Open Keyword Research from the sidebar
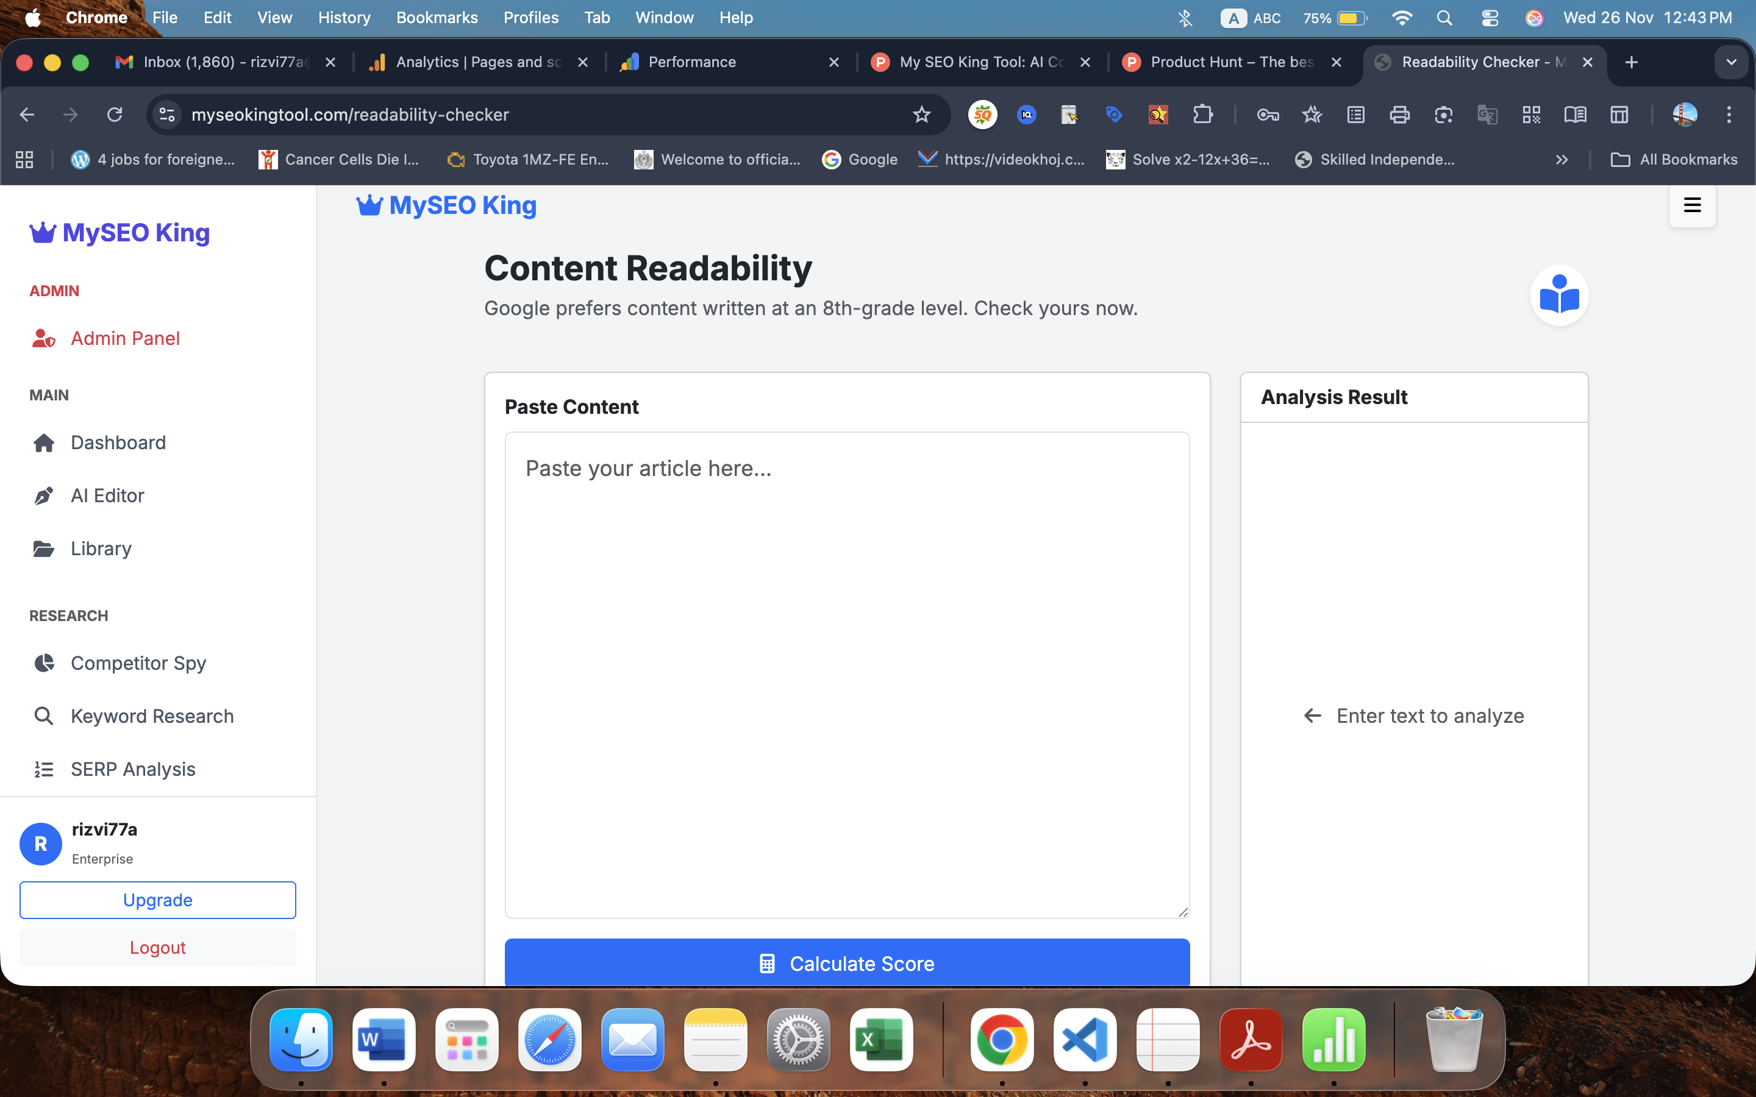Screen dimensions: 1756x1097 point(152,716)
